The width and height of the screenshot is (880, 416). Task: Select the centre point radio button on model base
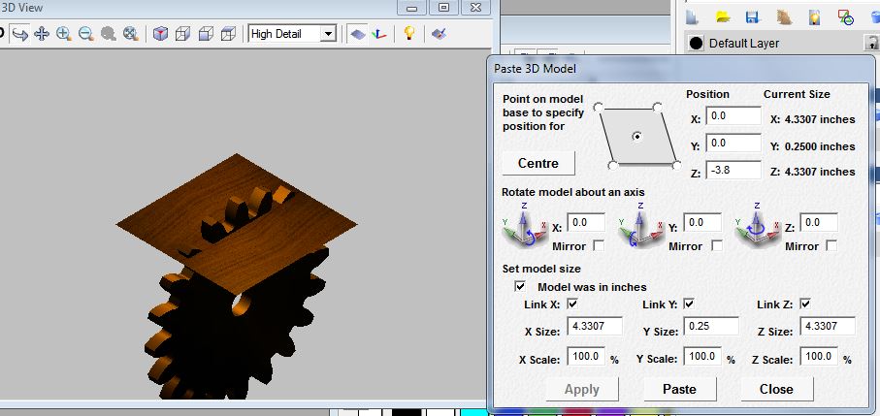point(636,137)
